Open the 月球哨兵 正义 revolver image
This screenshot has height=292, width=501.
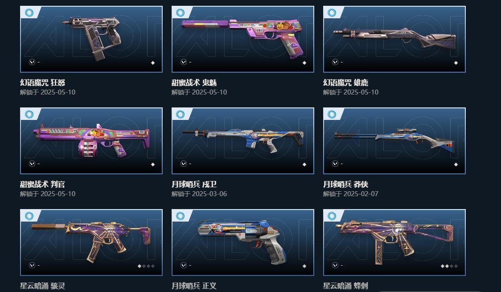pyautogui.click(x=243, y=242)
